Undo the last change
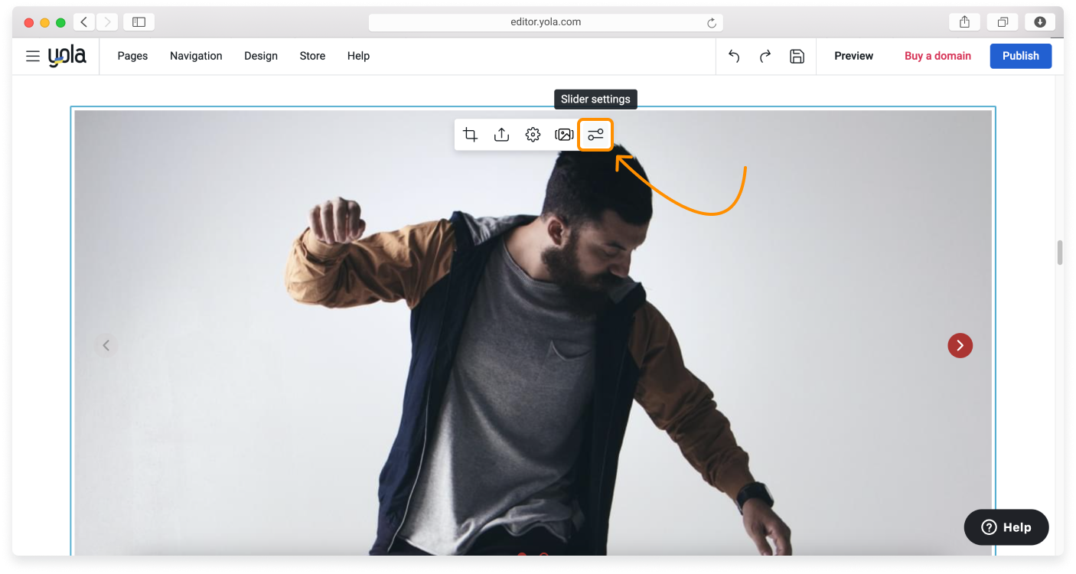The width and height of the screenshot is (1076, 574). click(733, 56)
